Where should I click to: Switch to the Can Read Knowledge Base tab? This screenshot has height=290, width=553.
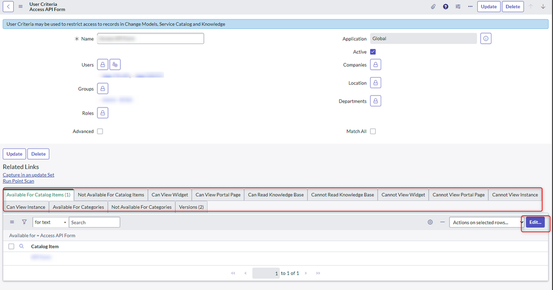276,195
